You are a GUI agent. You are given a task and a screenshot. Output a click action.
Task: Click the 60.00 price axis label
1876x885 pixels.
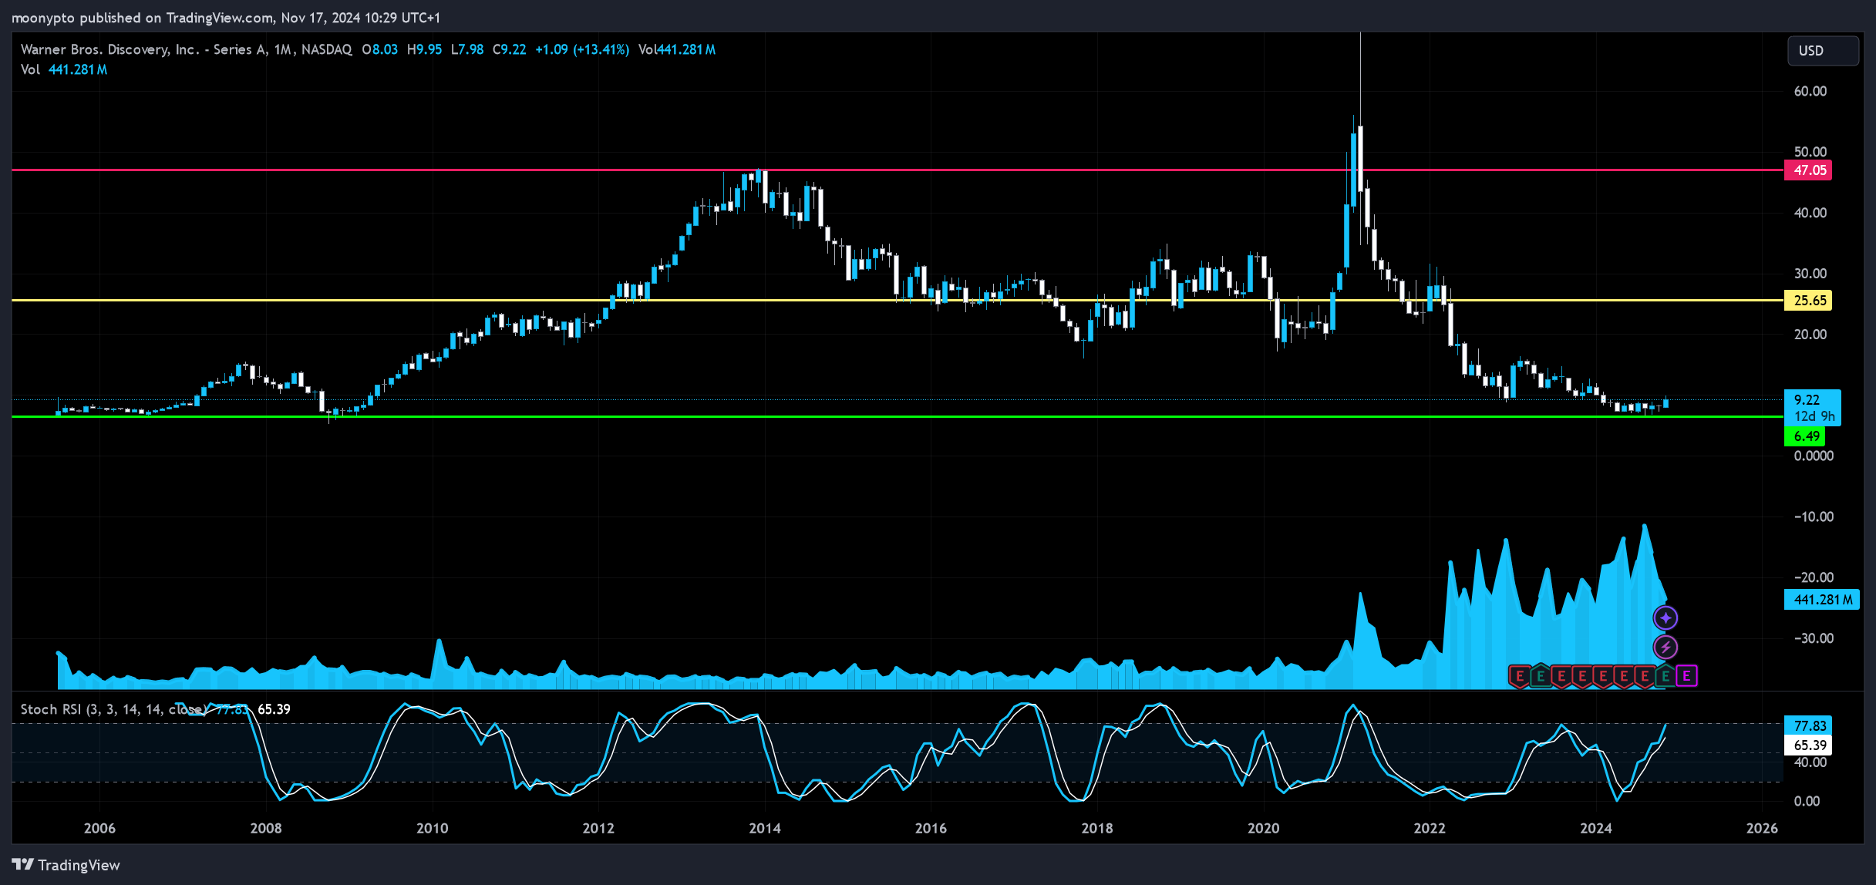pos(1810,91)
